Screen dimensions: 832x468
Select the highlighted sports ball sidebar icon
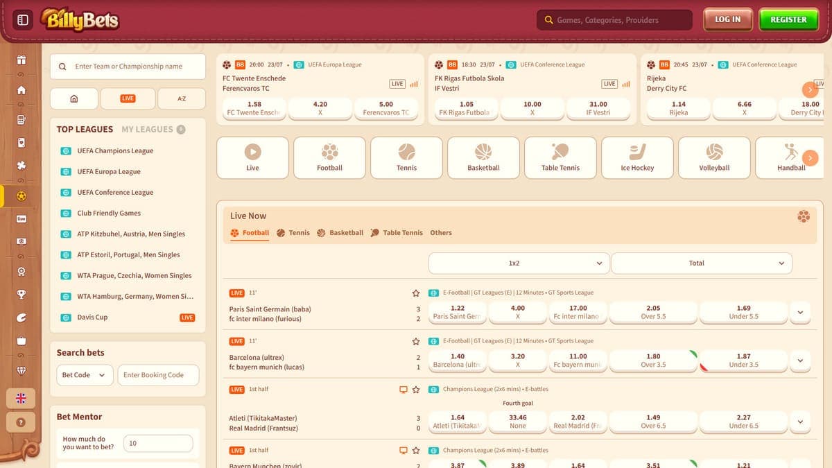[x=21, y=196]
